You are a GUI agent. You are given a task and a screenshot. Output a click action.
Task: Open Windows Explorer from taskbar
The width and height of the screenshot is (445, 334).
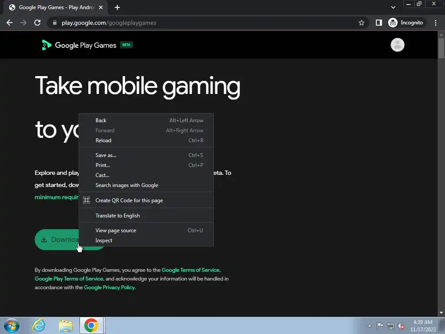point(66,325)
